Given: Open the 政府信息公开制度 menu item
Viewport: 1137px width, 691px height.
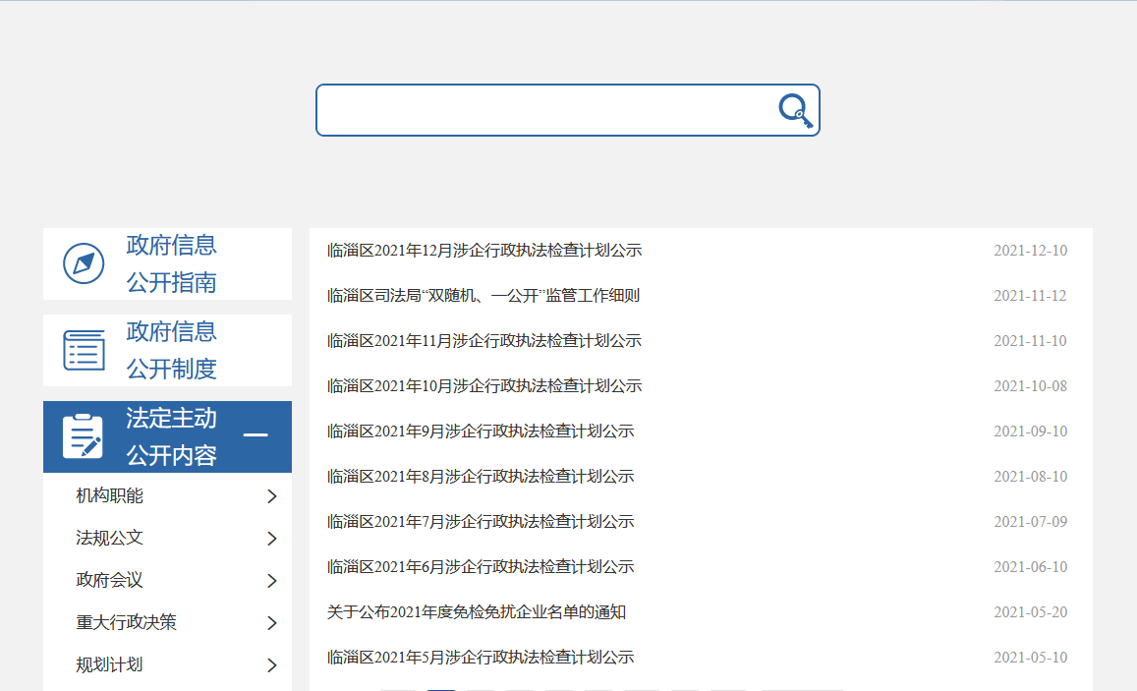Looking at the screenshot, I should click(x=171, y=350).
